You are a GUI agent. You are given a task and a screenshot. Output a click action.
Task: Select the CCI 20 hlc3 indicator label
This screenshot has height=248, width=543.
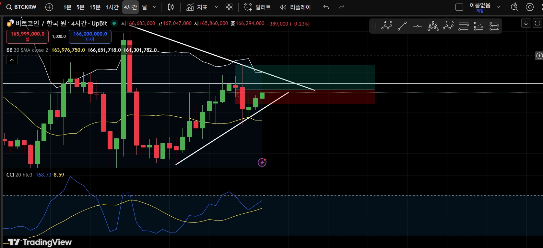19,175
